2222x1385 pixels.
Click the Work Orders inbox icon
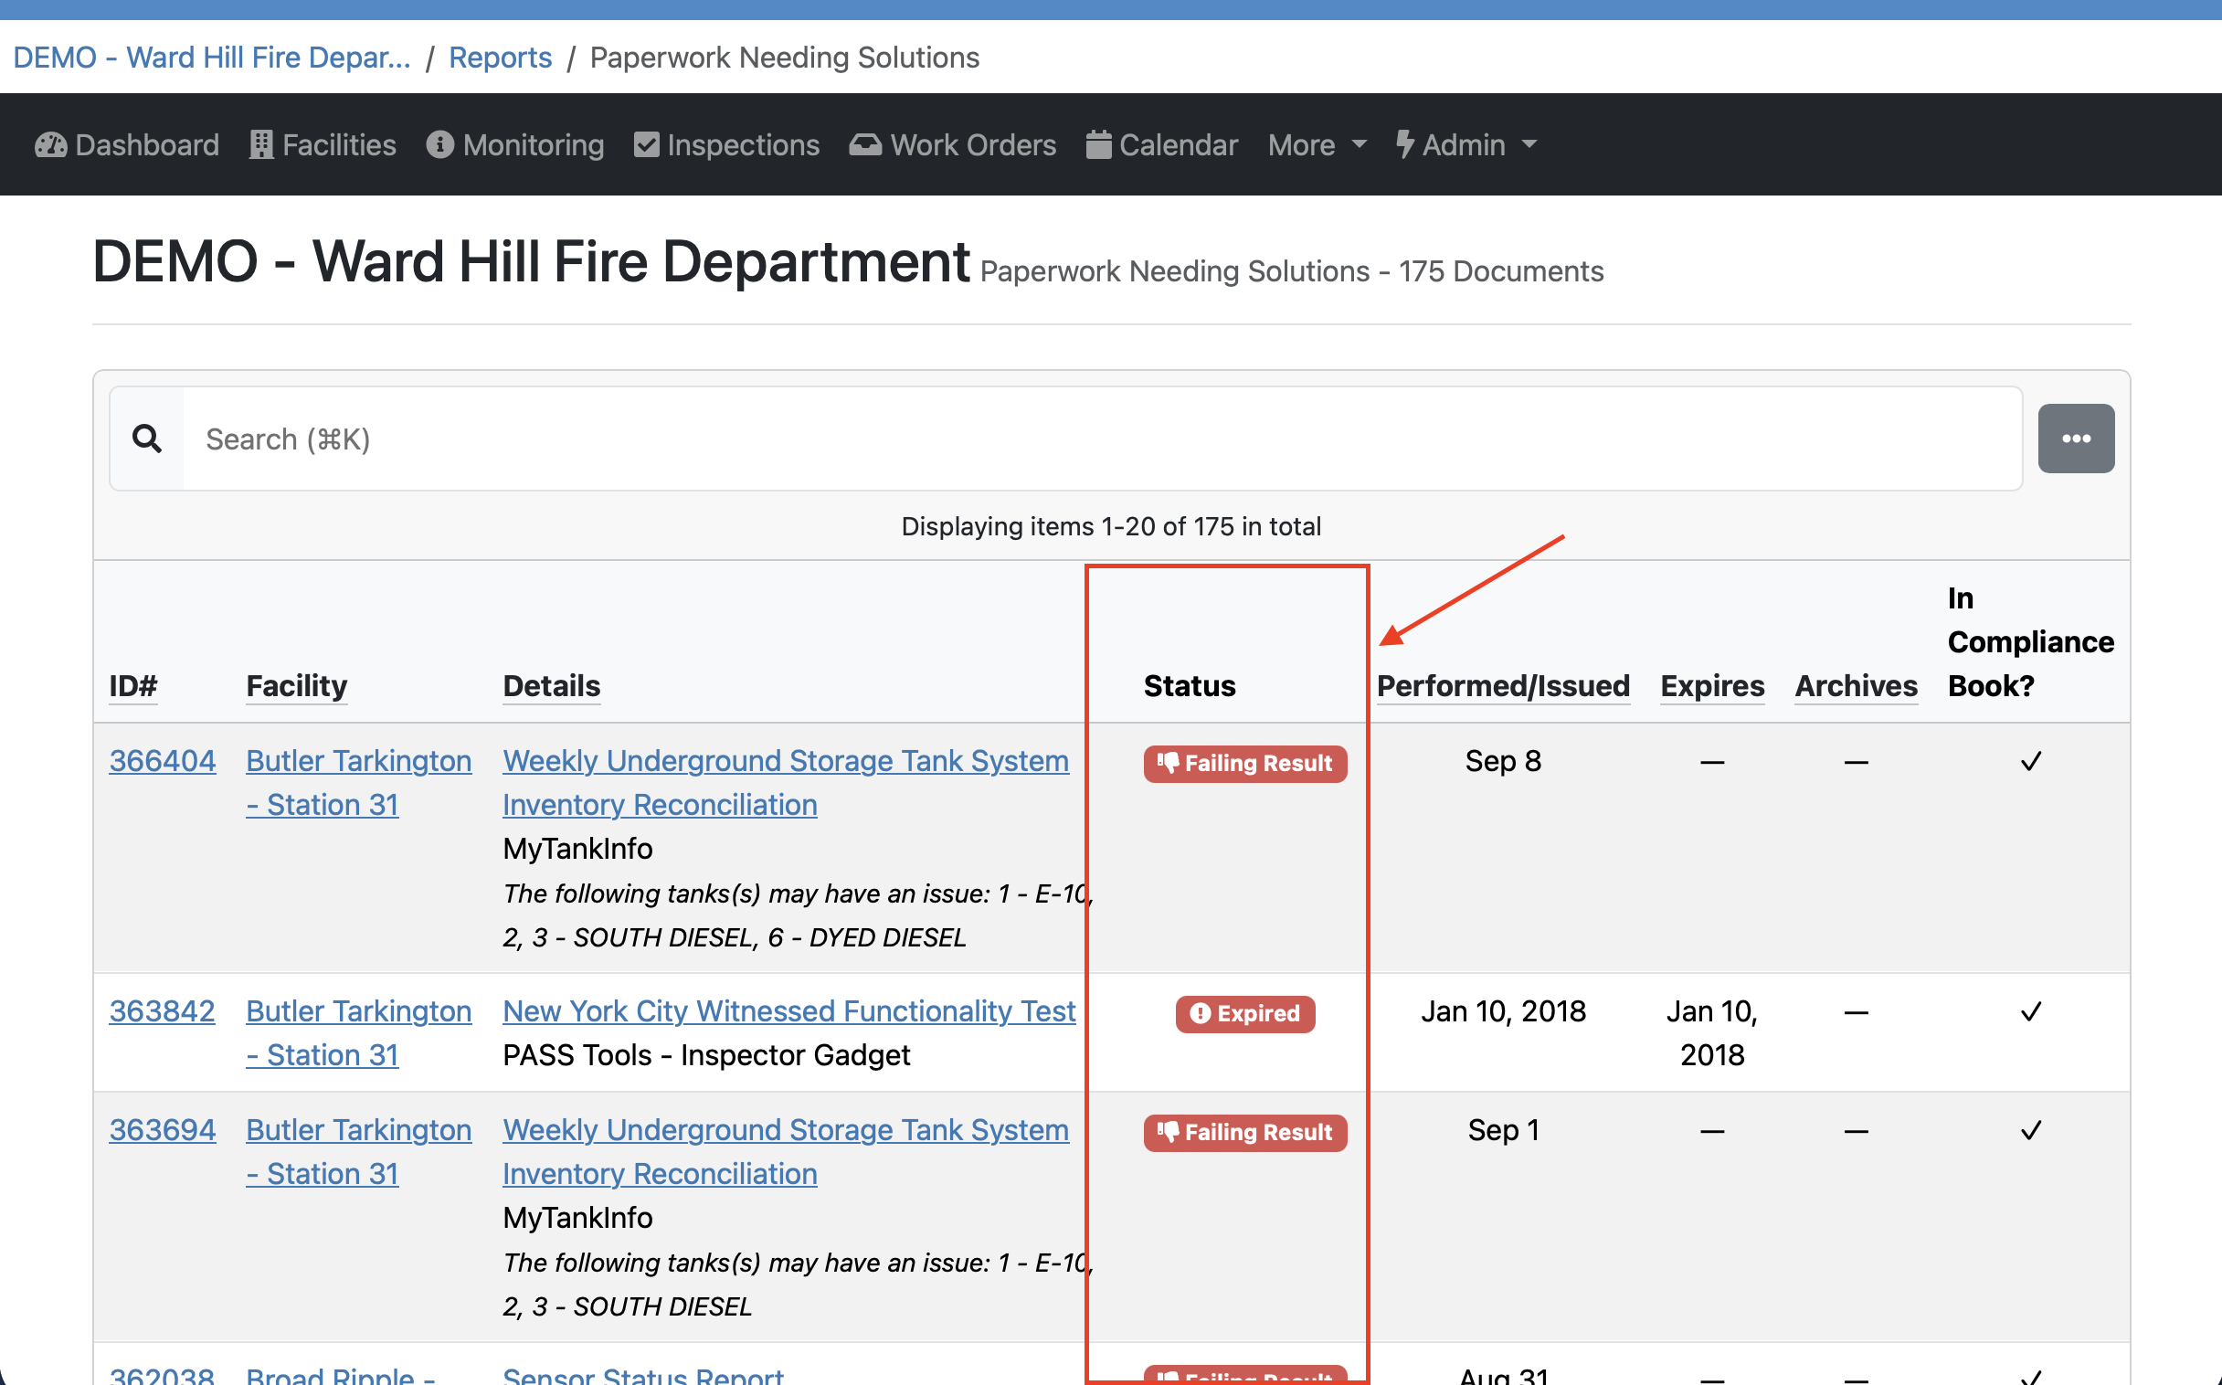(864, 144)
